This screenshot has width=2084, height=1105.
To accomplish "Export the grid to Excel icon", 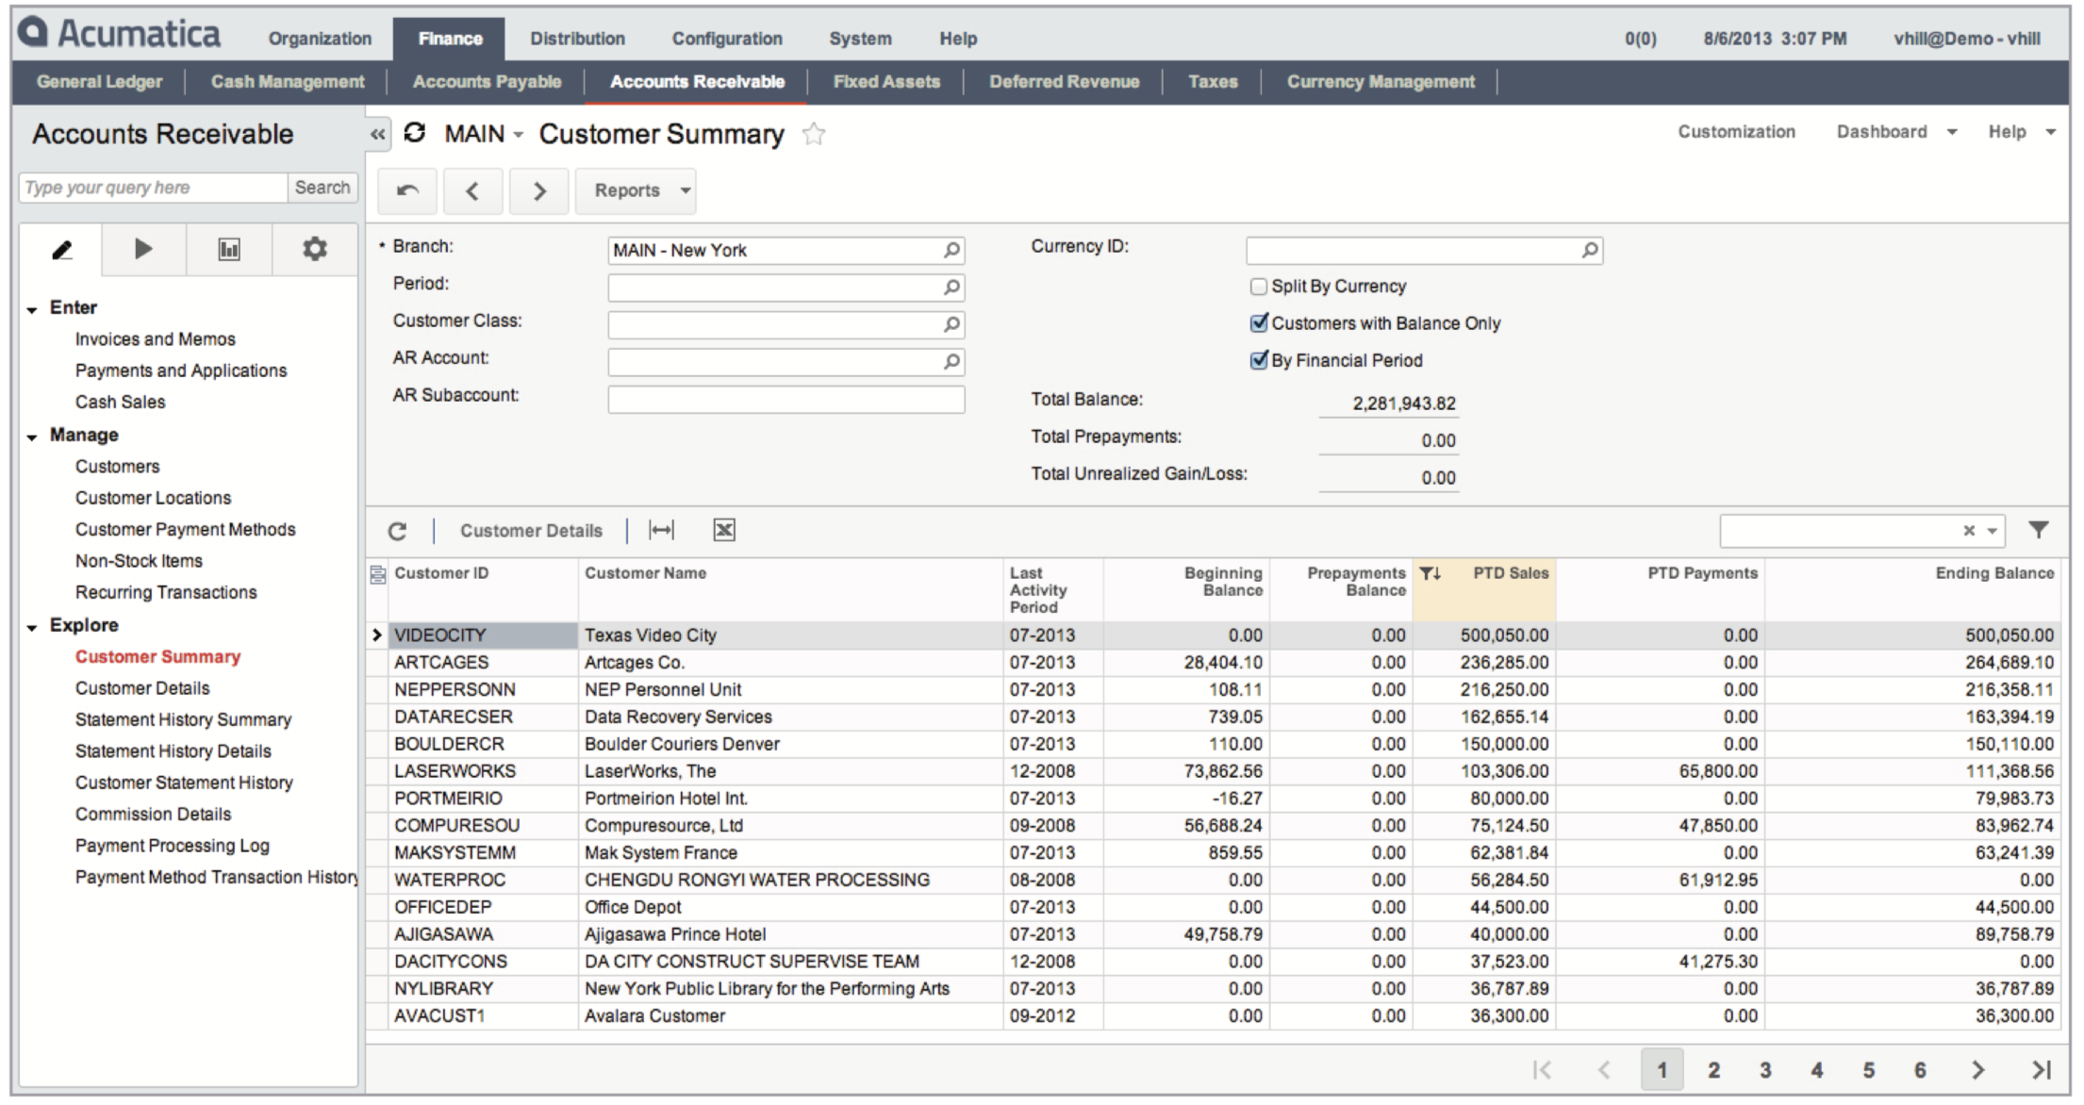I will point(723,531).
